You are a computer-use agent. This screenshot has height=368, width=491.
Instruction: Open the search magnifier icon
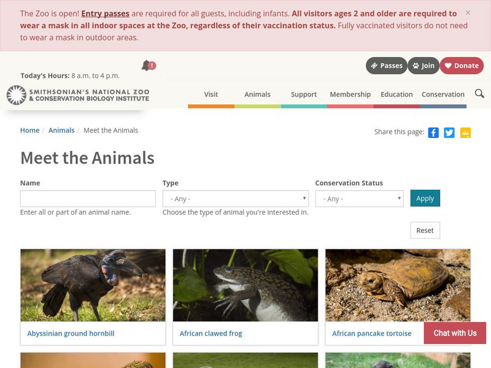tap(479, 94)
